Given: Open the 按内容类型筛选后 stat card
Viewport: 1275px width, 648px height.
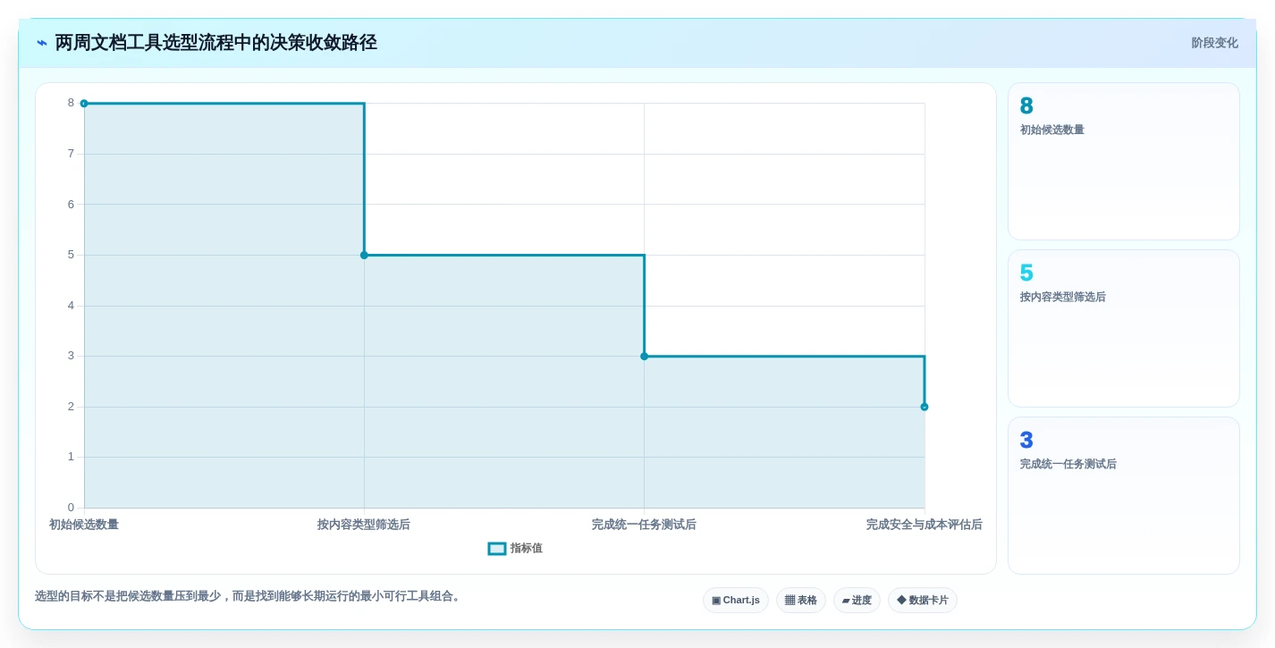Looking at the screenshot, I should tap(1123, 329).
